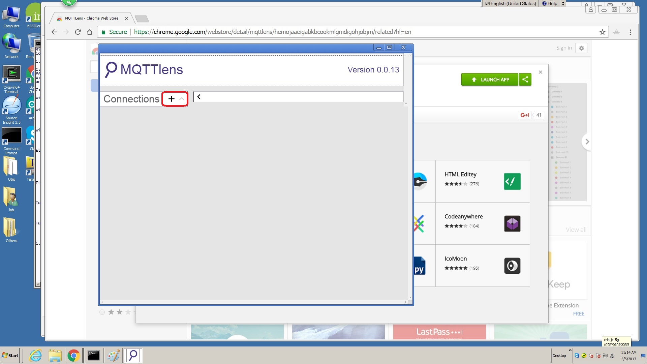Click the View all related extensions link
The height and width of the screenshot is (364, 647).
576,229
